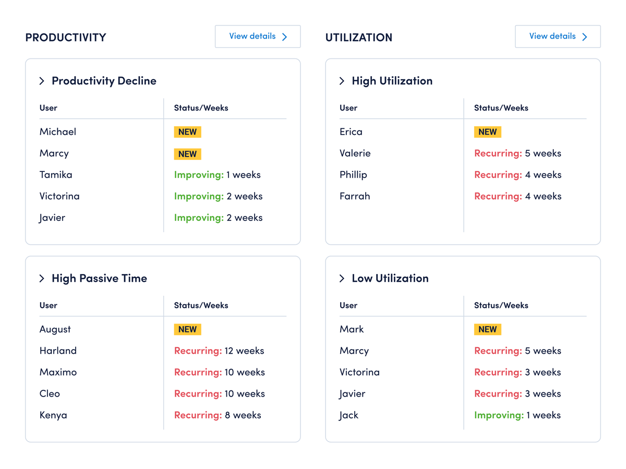Select the Low Utilization card title

(x=390, y=278)
